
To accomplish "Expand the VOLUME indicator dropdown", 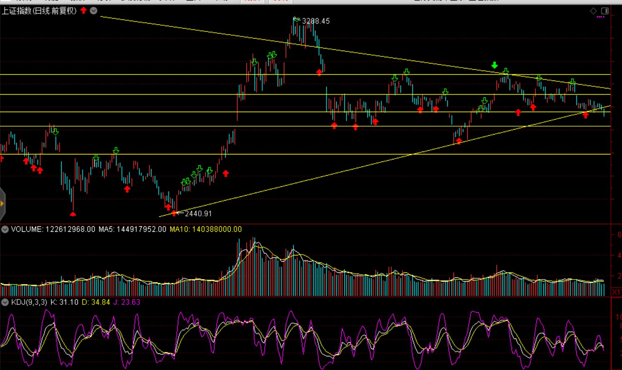I will point(5,229).
